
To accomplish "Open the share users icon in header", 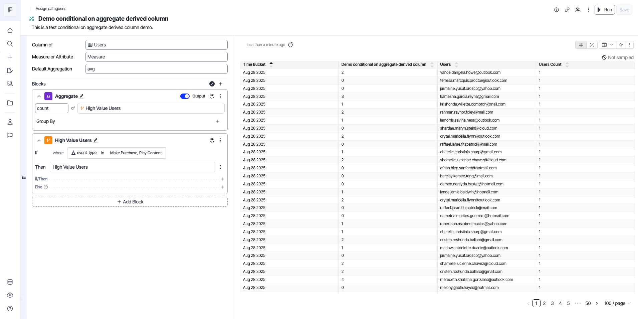I will click(578, 10).
